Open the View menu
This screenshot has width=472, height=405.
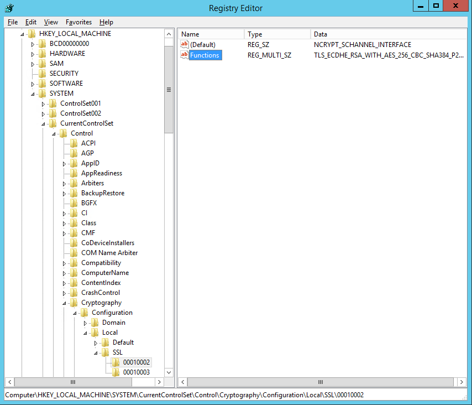coord(51,22)
